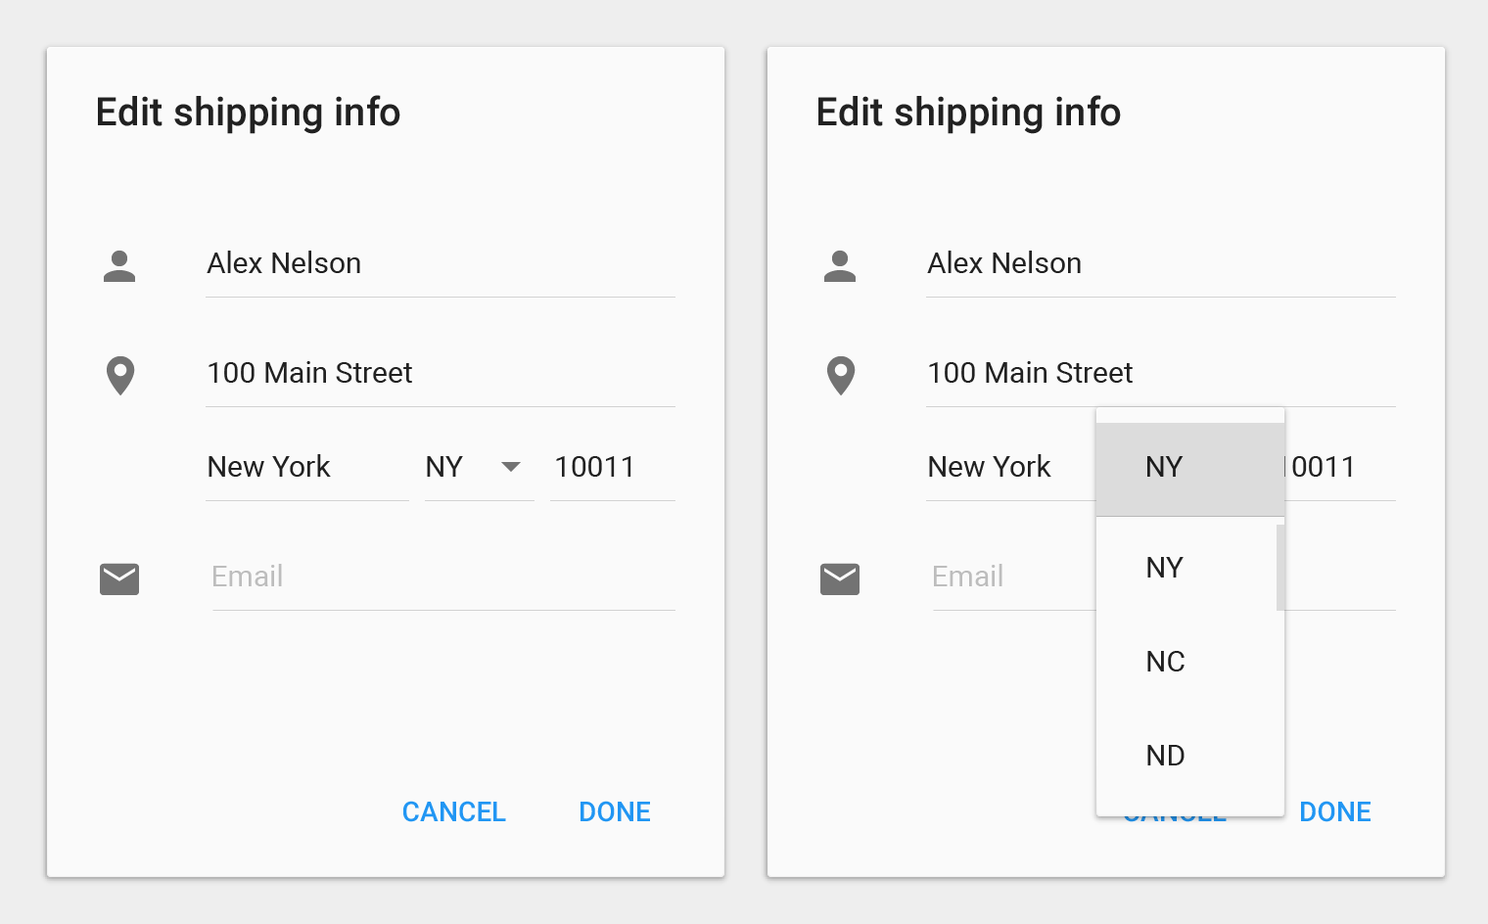Image resolution: width=1488 pixels, height=924 pixels.
Task: Click the location pin icon in left dialog
Action: (120, 376)
